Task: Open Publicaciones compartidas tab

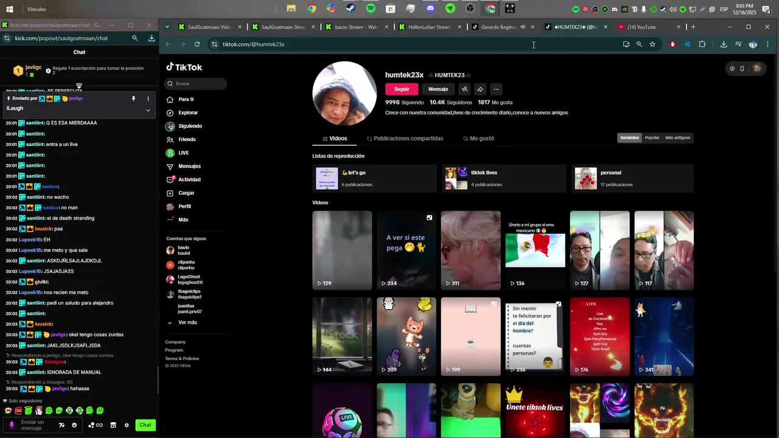Action: click(405, 139)
